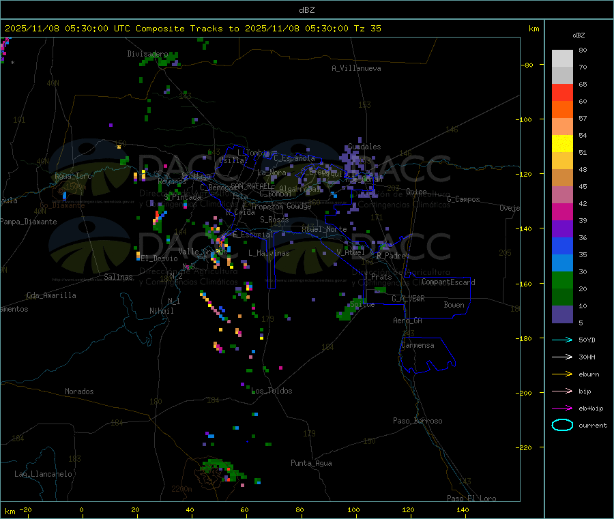Click the composite tracks timestamp header text

click(193, 29)
